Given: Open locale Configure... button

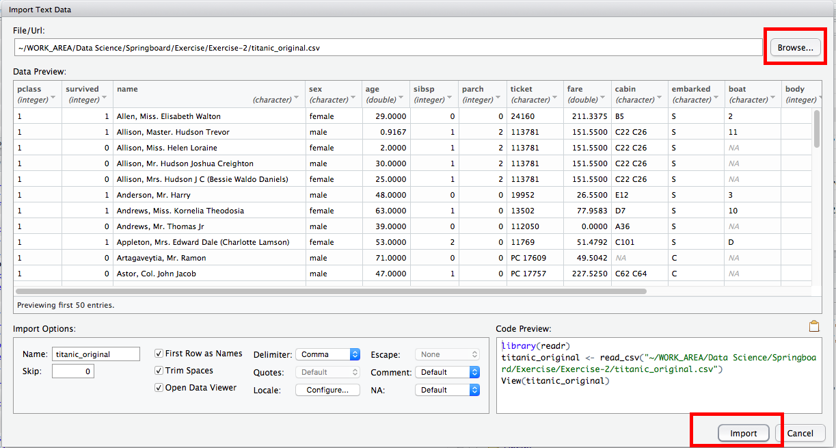Looking at the screenshot, I should coord(327,390).
